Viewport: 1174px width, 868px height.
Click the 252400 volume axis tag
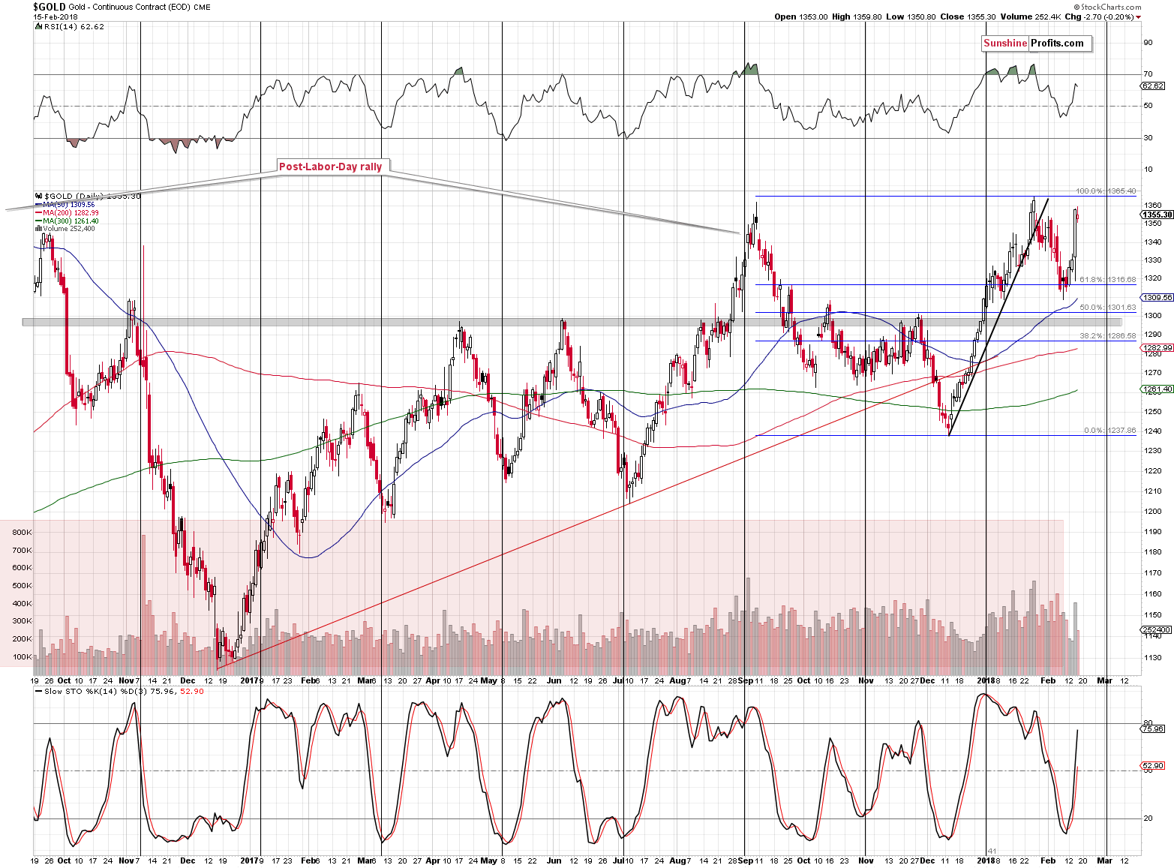click(x=1156, y=630)
